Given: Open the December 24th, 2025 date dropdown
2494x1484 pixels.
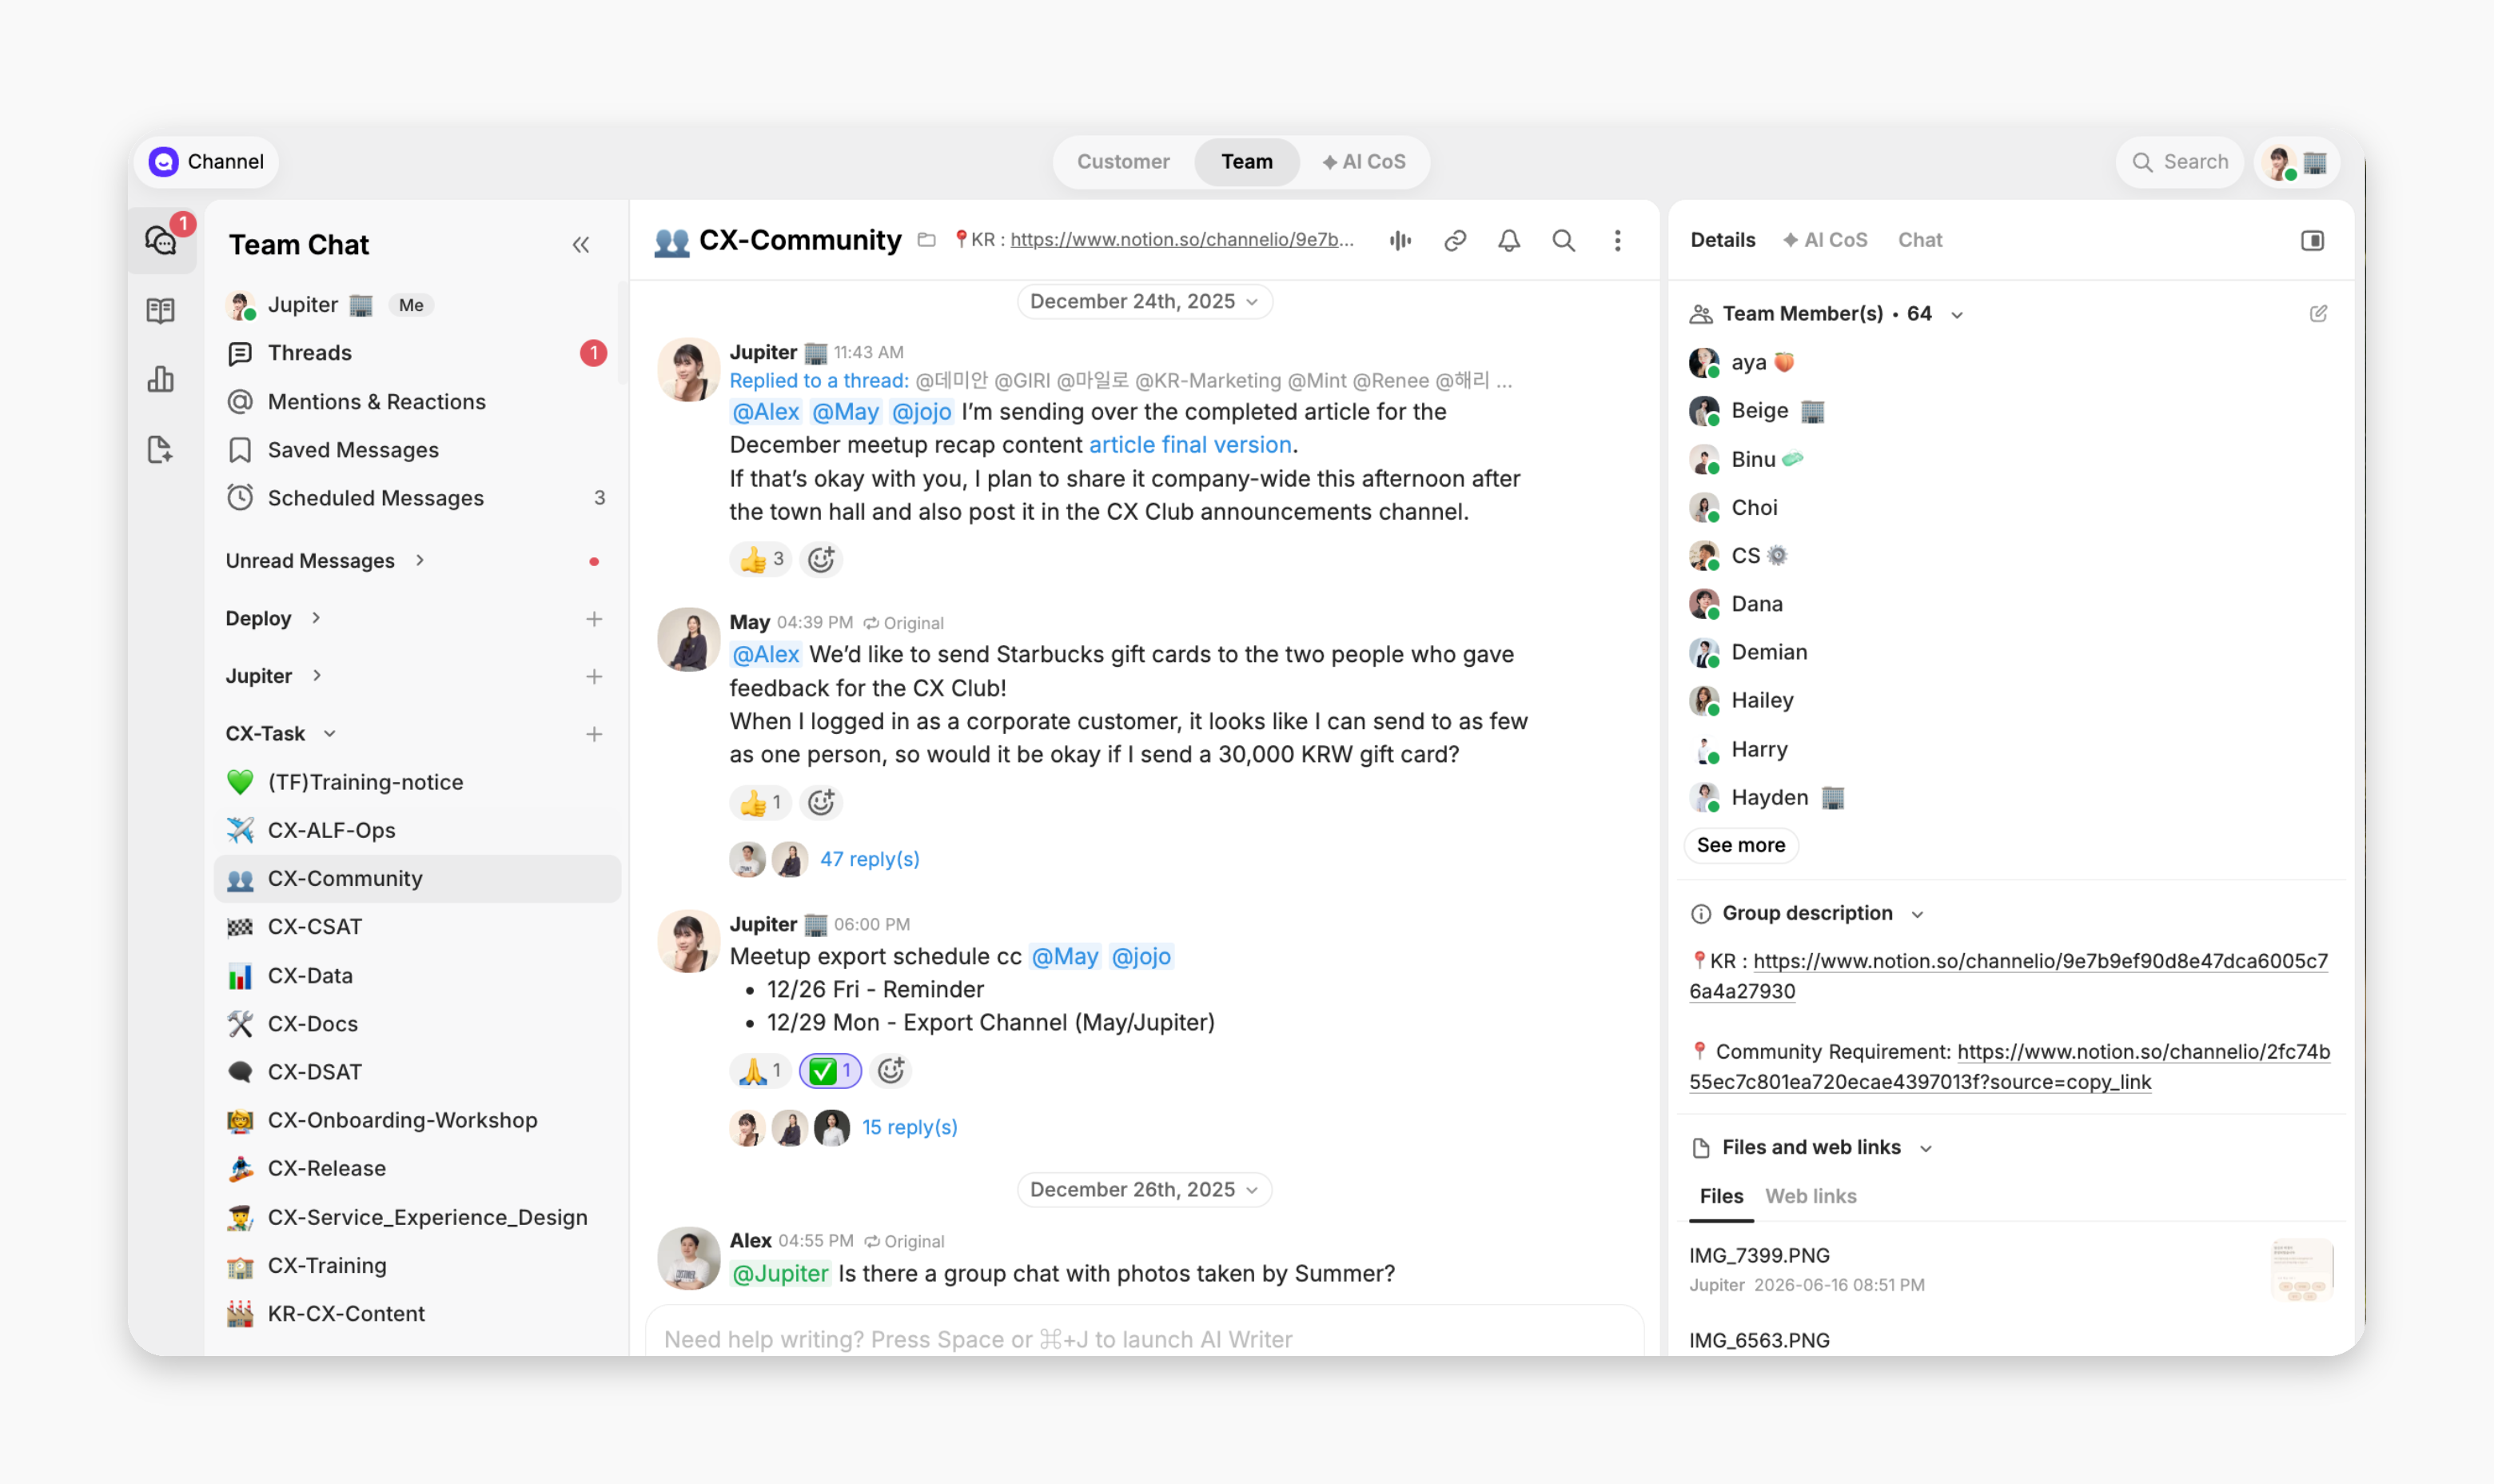Looking at the screenshot, I should coord(1144,301).
